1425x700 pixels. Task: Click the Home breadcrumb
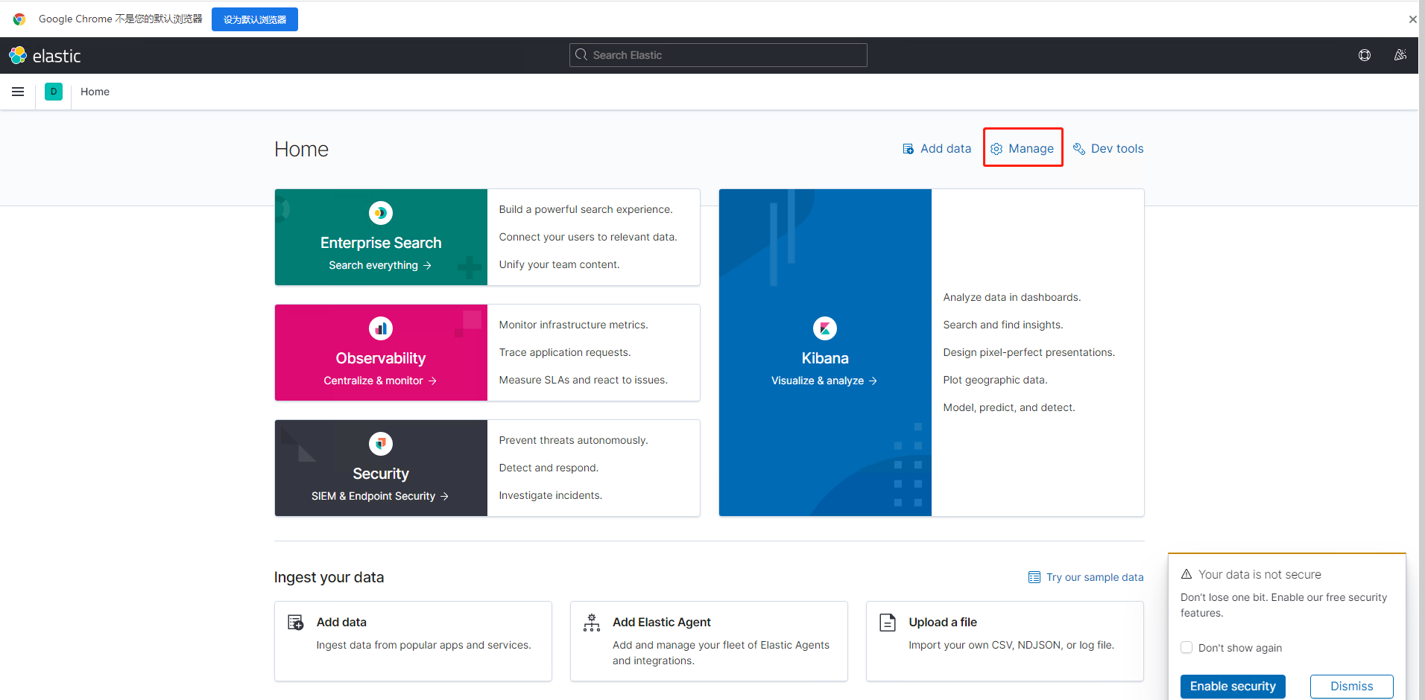[x=95, y=92]
